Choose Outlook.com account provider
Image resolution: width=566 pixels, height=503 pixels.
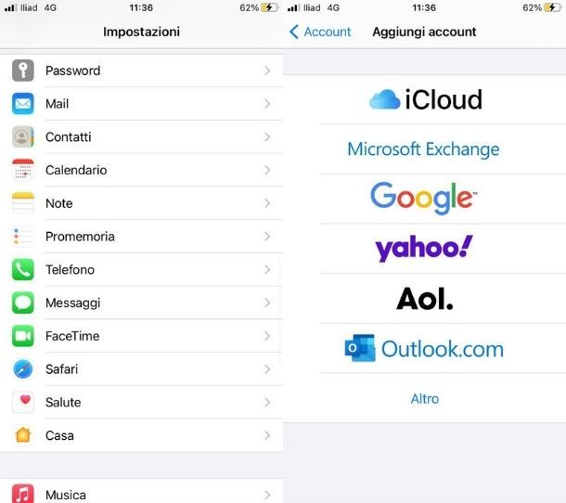424,349
